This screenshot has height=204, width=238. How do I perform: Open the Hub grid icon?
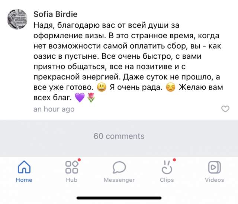pos(71,168)
